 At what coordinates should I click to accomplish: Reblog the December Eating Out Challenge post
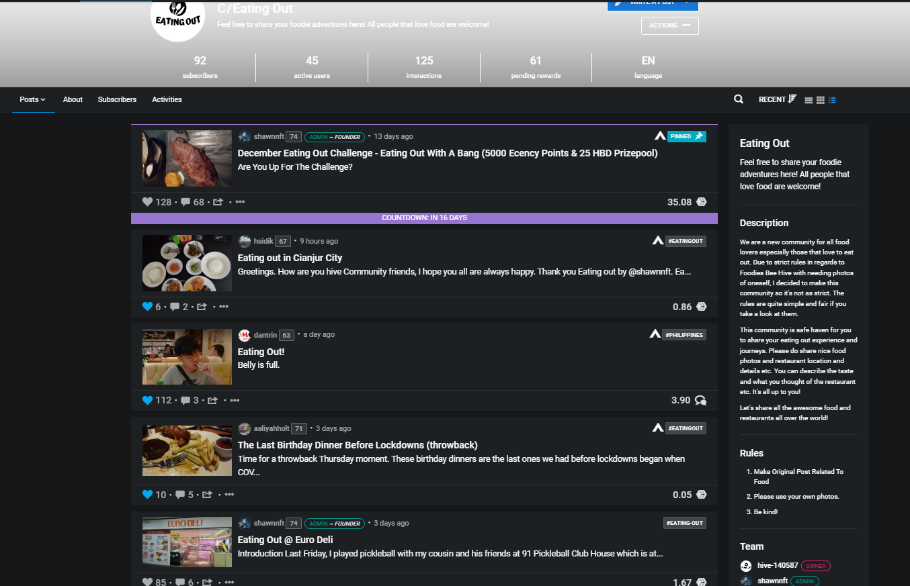tap(218, 201)
